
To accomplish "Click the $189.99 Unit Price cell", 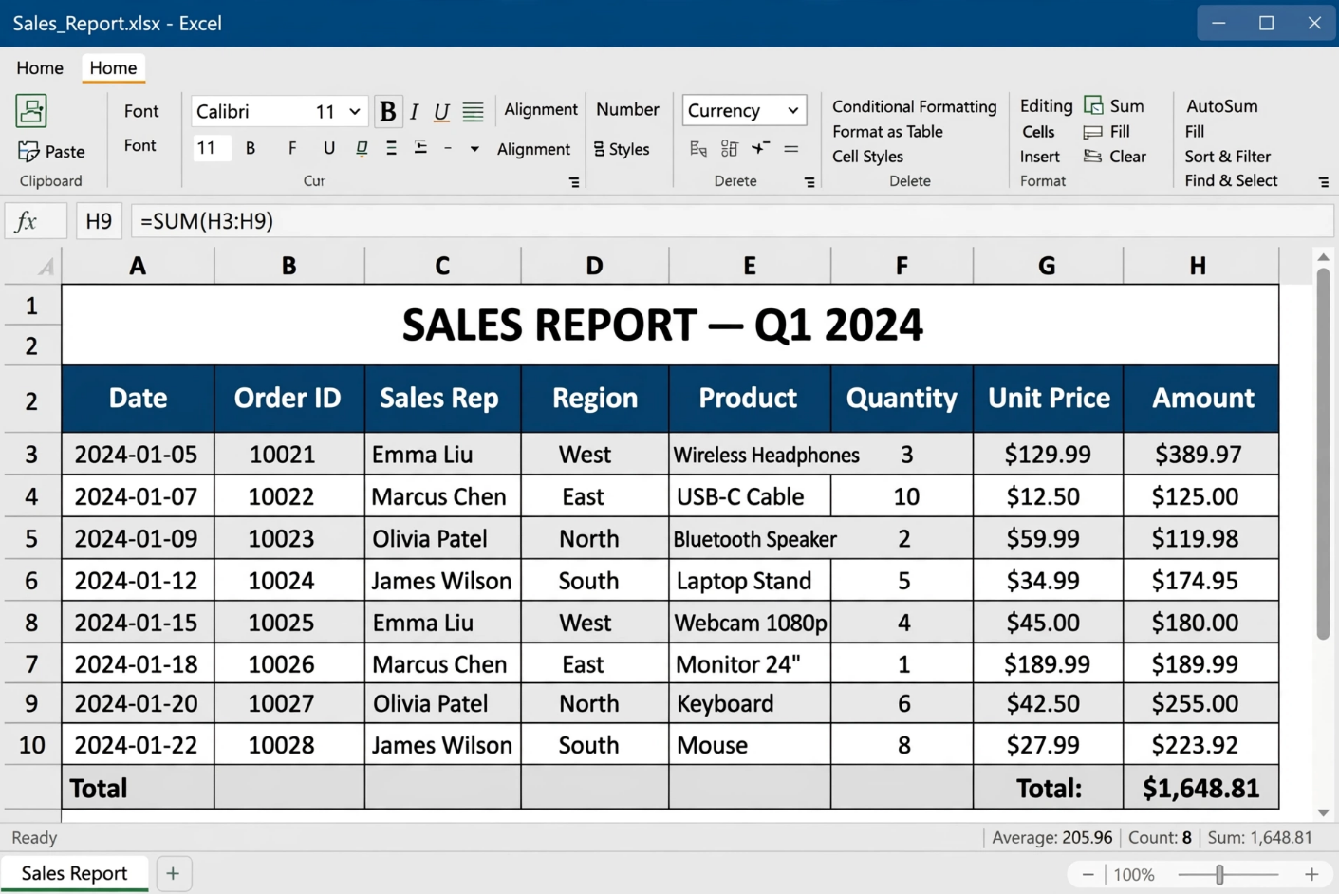I will pos(1049,664).
